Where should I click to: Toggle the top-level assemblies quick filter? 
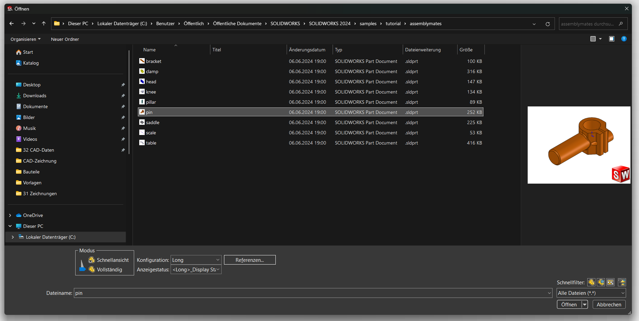coord(622,282)
